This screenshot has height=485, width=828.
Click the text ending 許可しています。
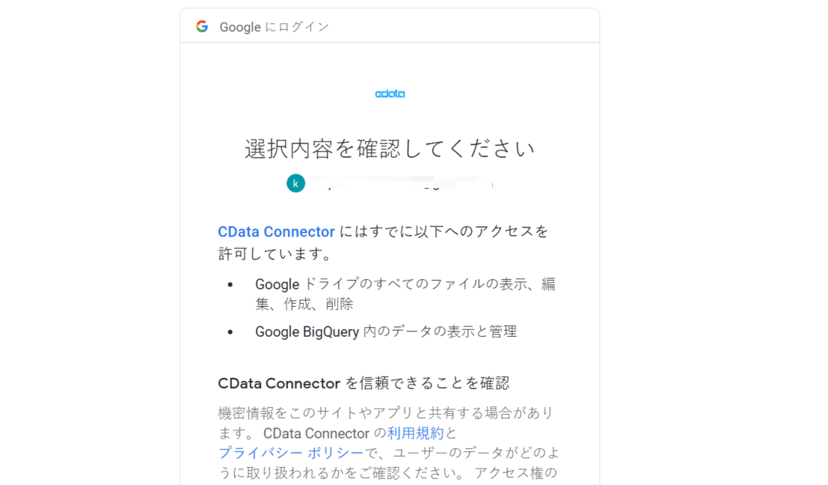coord(275,254)
